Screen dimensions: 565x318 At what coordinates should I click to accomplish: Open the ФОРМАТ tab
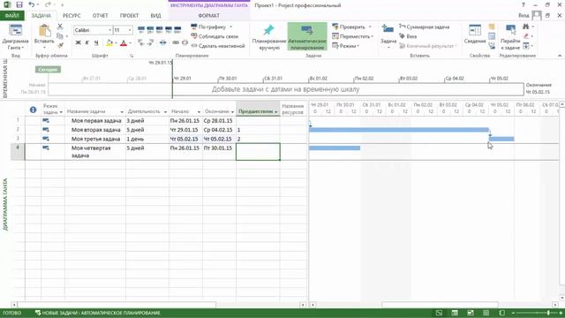tap(208, 16)
